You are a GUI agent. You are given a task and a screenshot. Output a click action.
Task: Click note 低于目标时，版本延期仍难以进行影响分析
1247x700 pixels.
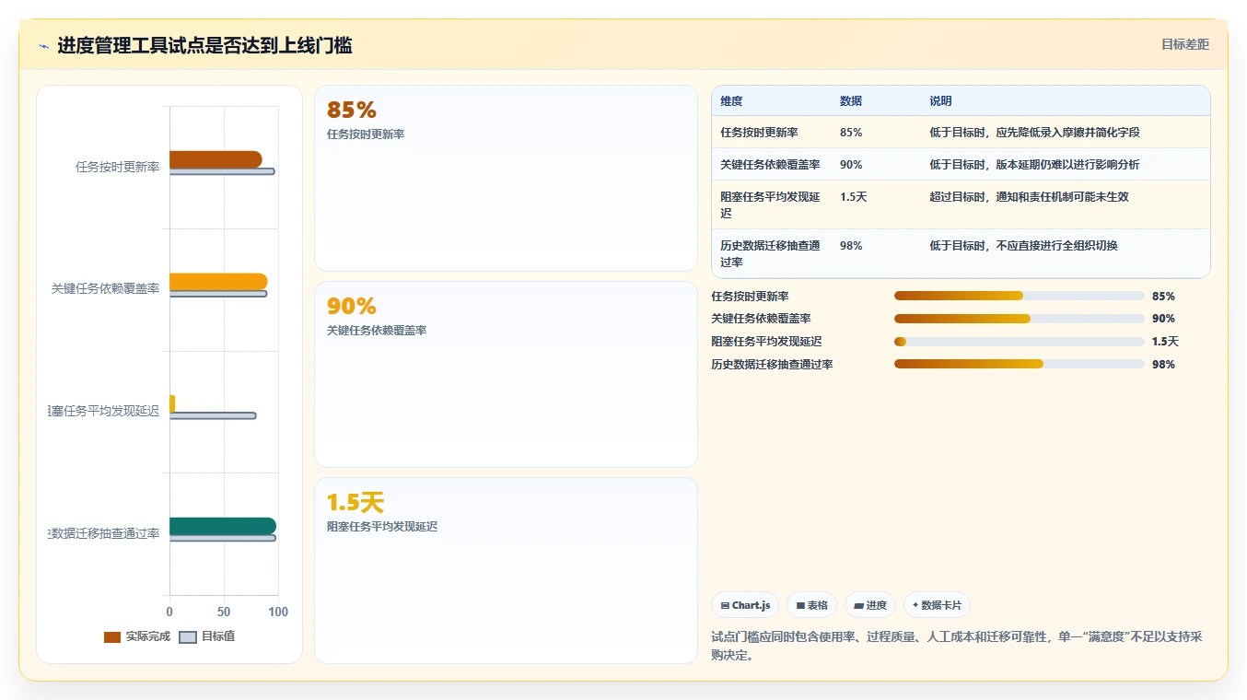click(1034, 165)
